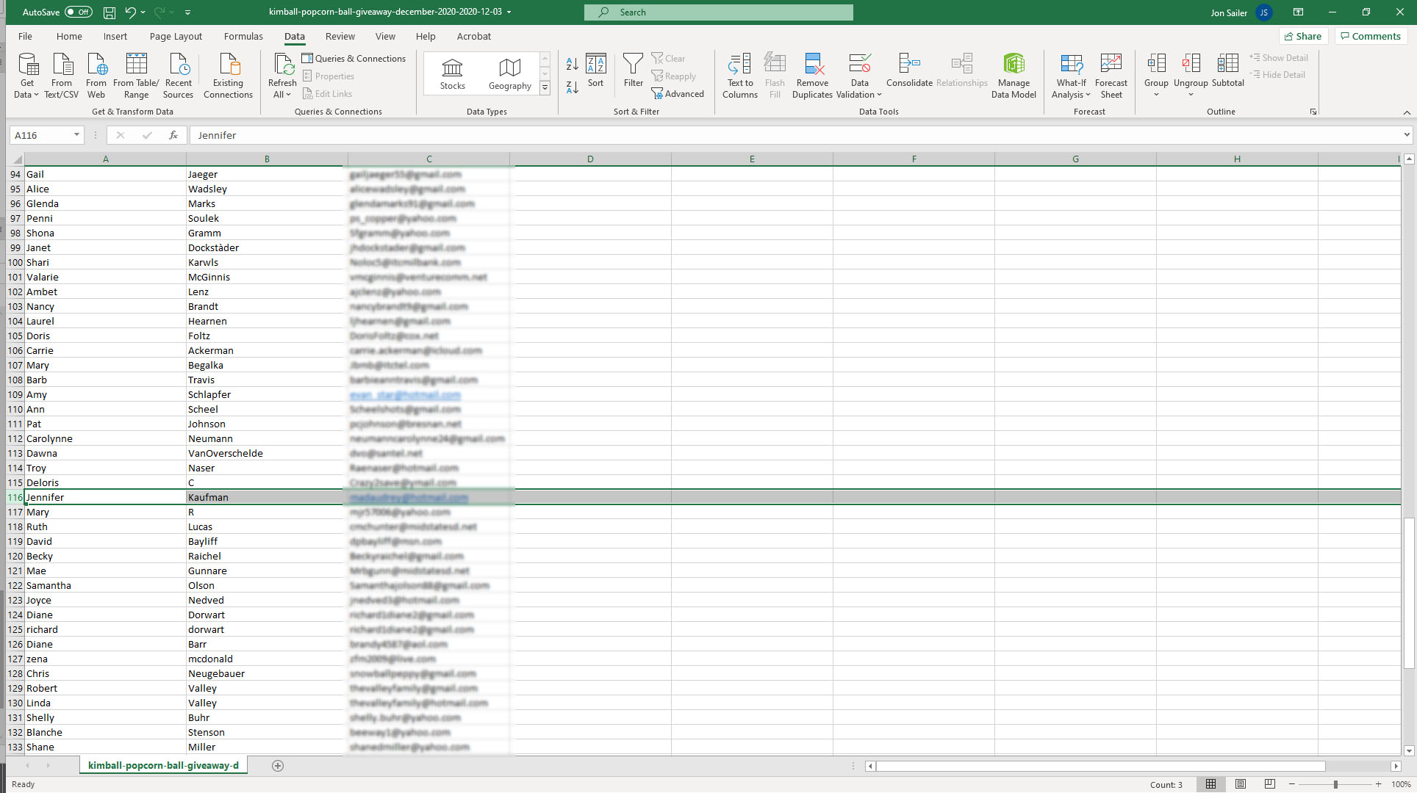Switch to Page Break Preview
This screenshot has width=1417, height=793.
click(1270, 784)
